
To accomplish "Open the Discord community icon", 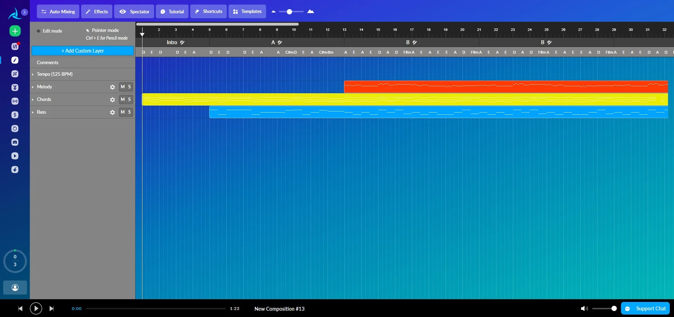I will pyautogui.click(x=15, y=142).
